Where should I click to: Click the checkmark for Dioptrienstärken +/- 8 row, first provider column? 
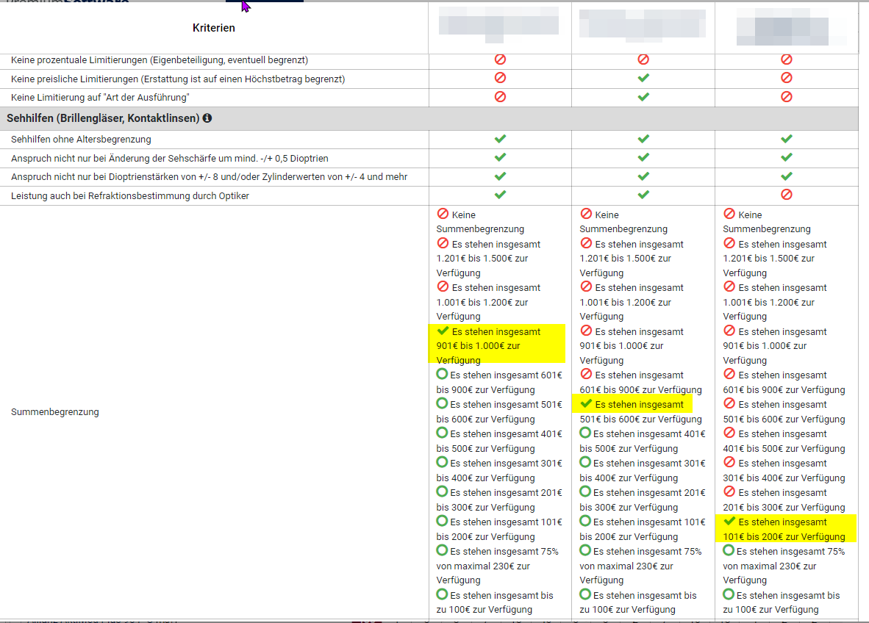(x=500, y=176)
